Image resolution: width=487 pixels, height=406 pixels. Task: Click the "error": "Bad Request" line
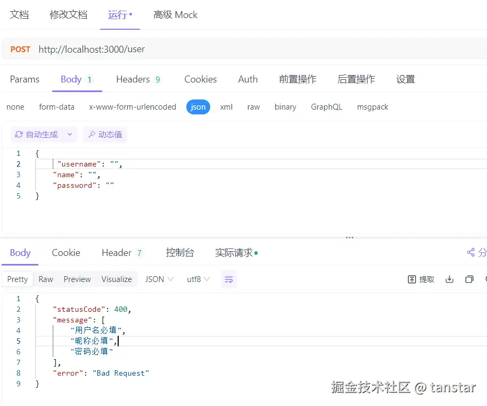tap(101, 373)
